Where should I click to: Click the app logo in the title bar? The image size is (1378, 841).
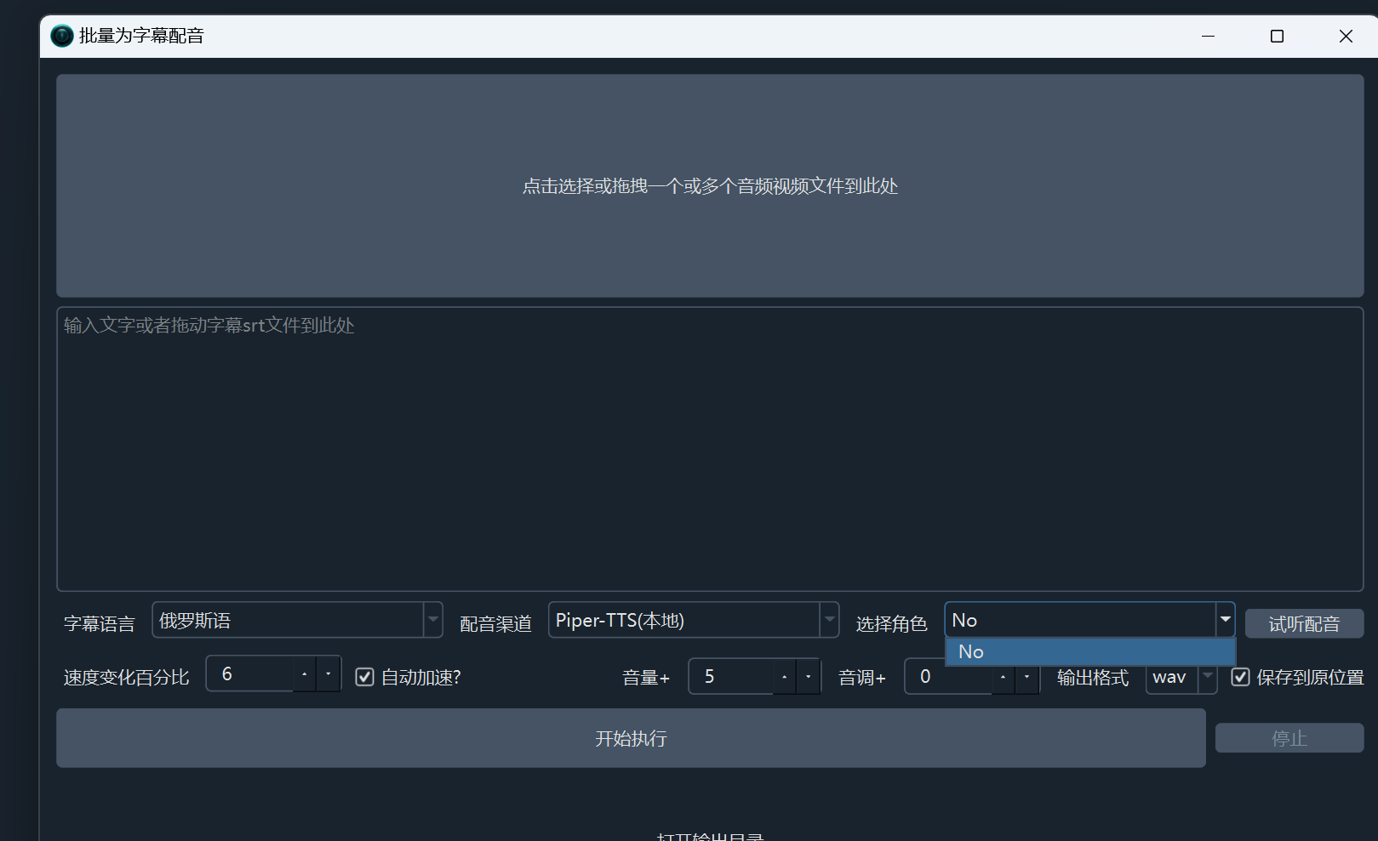pos(61,36)
